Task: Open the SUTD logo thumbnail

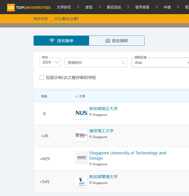Action: (81, 157)
